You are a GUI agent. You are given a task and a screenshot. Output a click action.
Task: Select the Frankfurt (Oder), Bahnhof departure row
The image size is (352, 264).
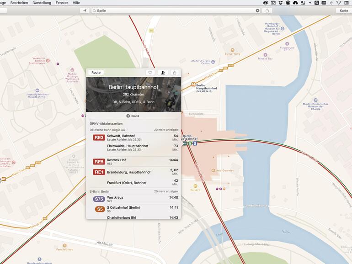click(134, 183)
